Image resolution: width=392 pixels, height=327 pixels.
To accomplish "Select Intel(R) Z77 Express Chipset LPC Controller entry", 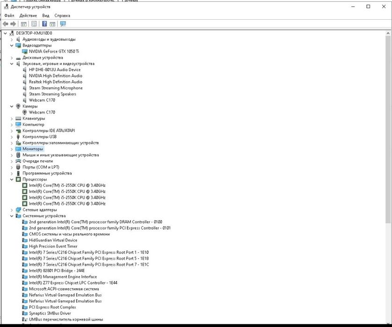I will (x=73, y=283).
